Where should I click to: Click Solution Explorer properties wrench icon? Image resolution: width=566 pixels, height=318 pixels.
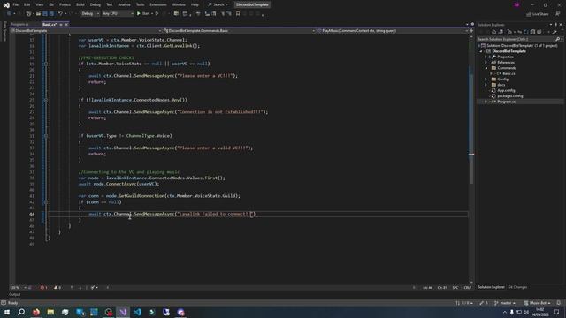pos(555,32)
